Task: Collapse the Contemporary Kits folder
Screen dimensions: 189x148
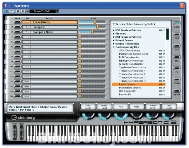Action: 114,47
